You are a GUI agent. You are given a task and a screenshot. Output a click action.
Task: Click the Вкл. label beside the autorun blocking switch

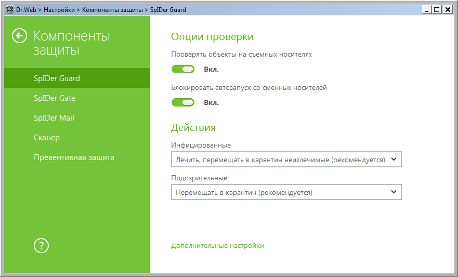211,102
